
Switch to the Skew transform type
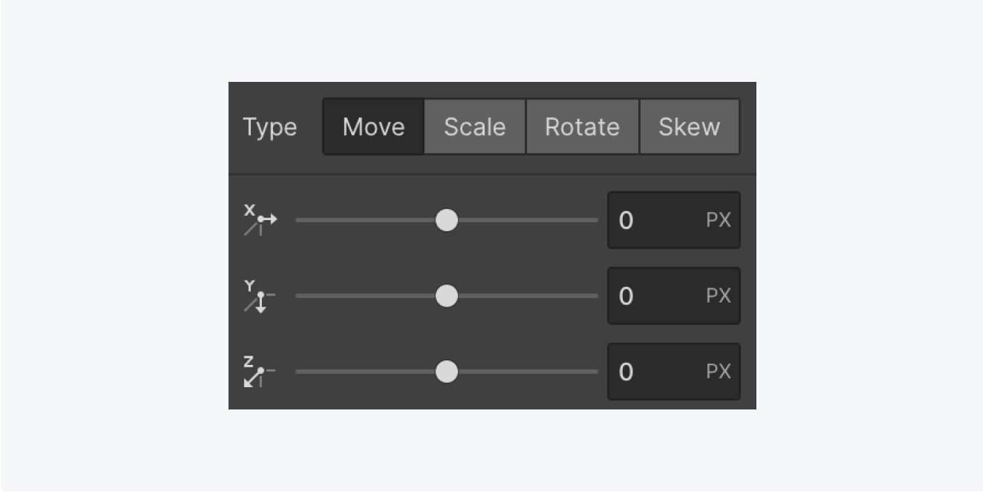(689, 126)
